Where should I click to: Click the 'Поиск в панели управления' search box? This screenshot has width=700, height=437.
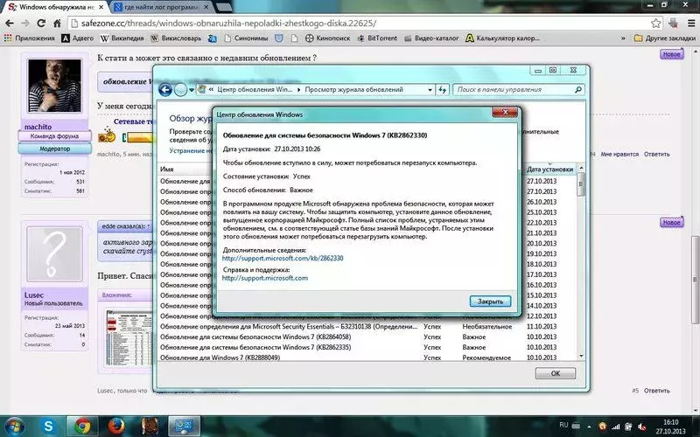(x=514, y=90)
